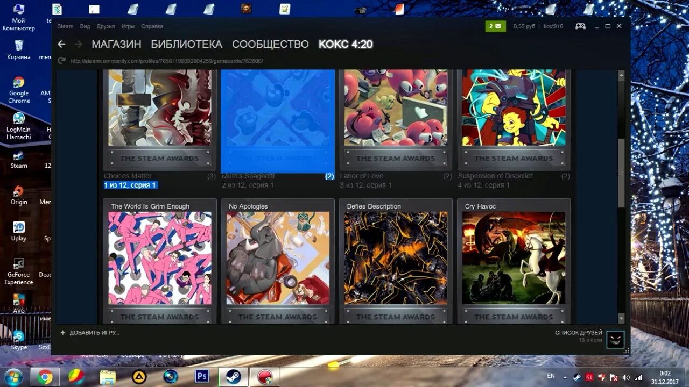The height and width of the screenshot is (387, 689).
Task: Select the Skype desktop shortcut
Action: pyautogui.click(x=19, y=340)
